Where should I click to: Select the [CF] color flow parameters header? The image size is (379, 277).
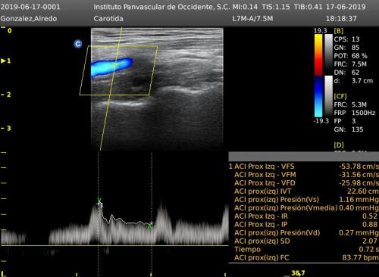pyautogui.click(x=340, y=96)
